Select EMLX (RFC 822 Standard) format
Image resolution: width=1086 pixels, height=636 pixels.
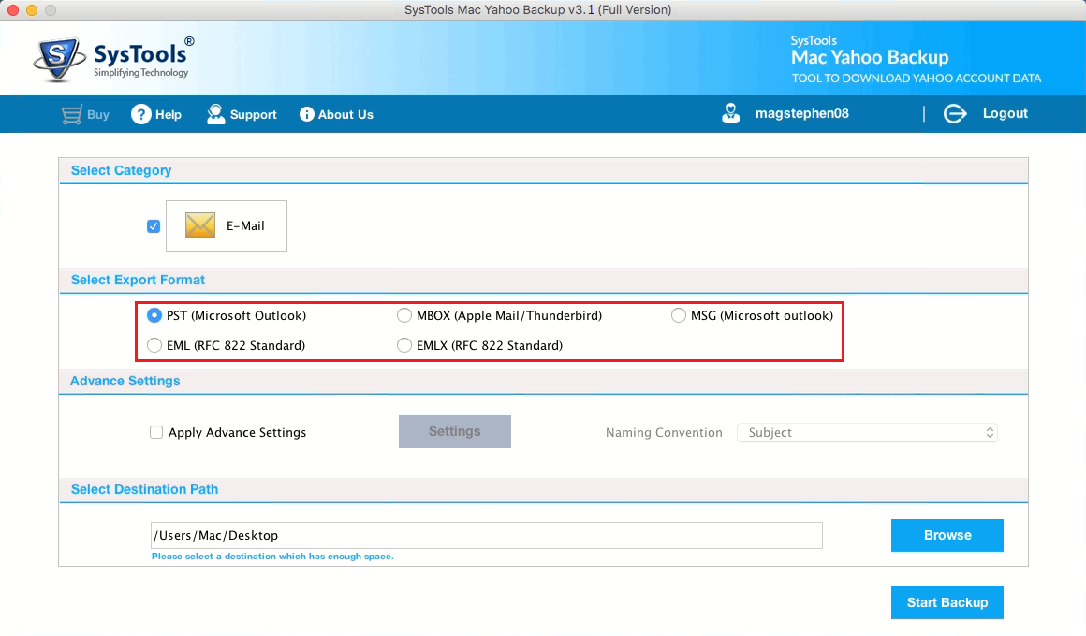click(x=404, y=345)
